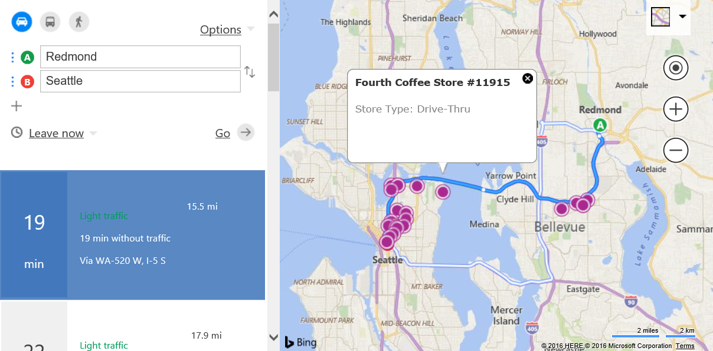Open the Leave now time dropdown
This screenshot has height=351, width=713.
[x=63, y=133]
